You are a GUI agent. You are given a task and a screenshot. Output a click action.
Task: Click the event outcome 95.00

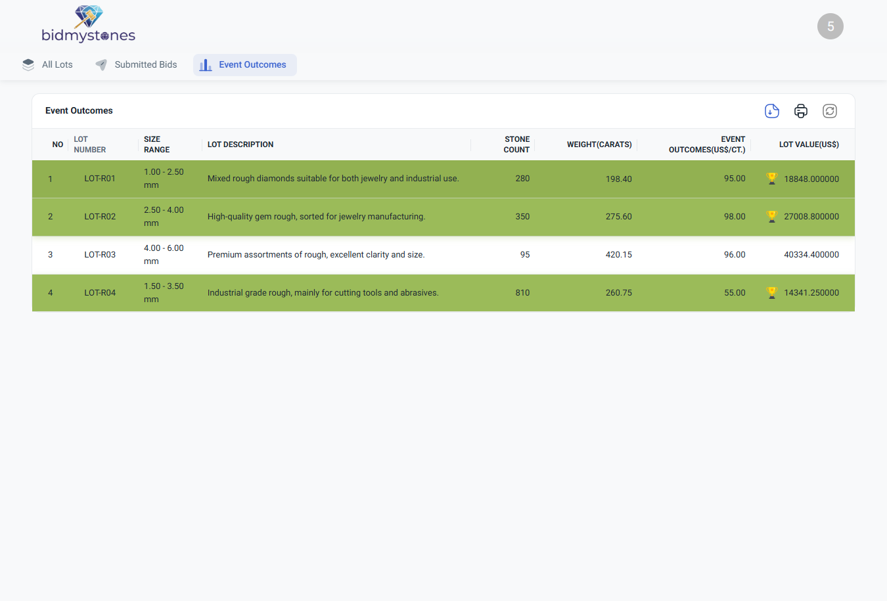click(735, 179)
